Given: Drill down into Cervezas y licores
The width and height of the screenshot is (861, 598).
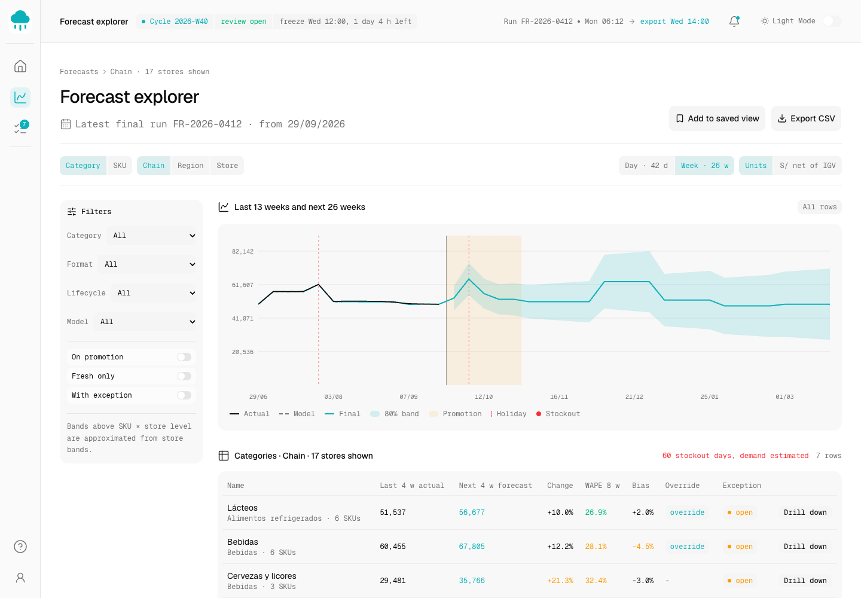Looking at the screenshot, I should click(x=805, y=581).
